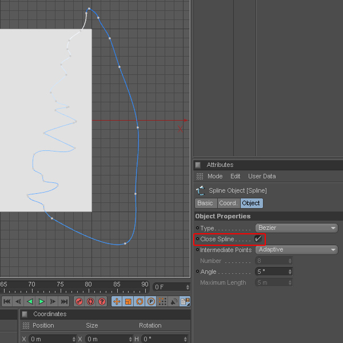Switch to the Coord. tab

coord(229,203)
